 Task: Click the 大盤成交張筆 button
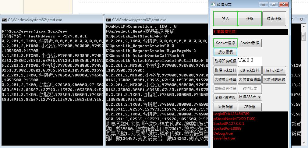pyautogui.click(x=225, y=79)
